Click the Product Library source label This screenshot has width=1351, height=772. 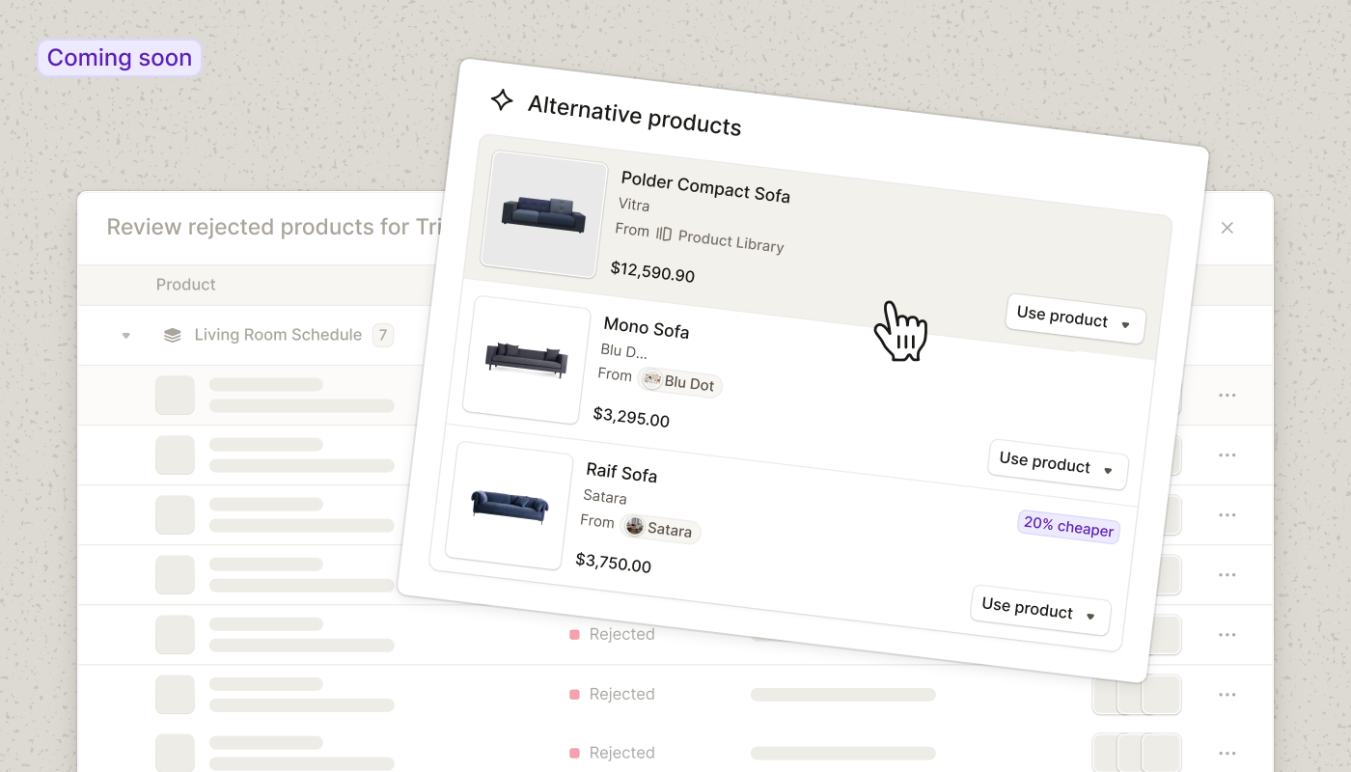point(731,241)
